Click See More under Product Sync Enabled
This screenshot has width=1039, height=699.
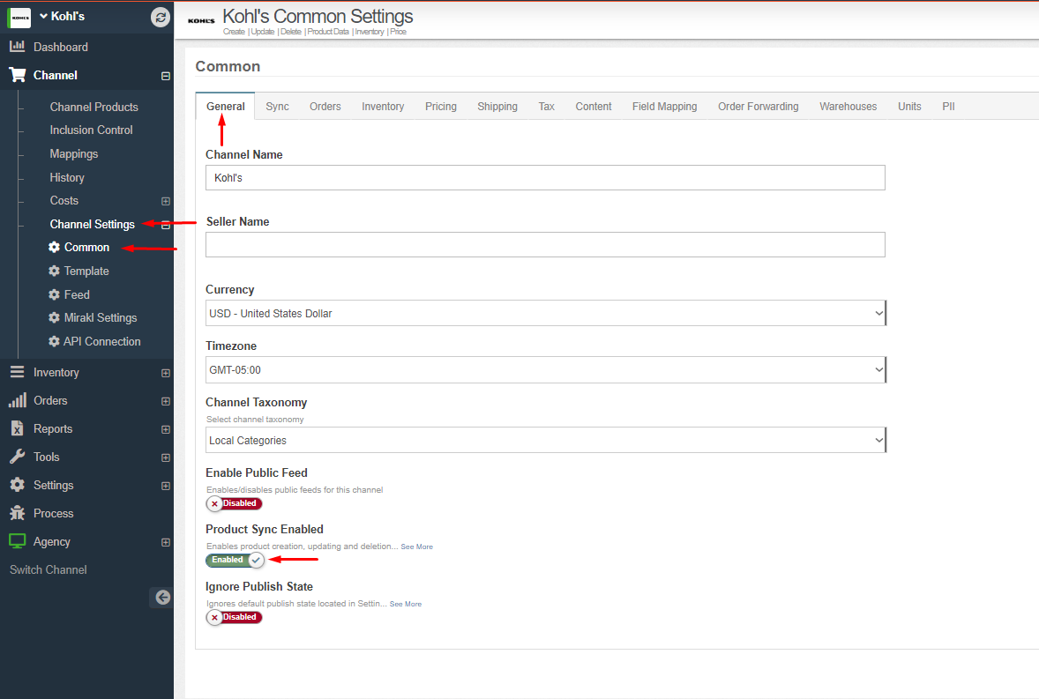416,547
